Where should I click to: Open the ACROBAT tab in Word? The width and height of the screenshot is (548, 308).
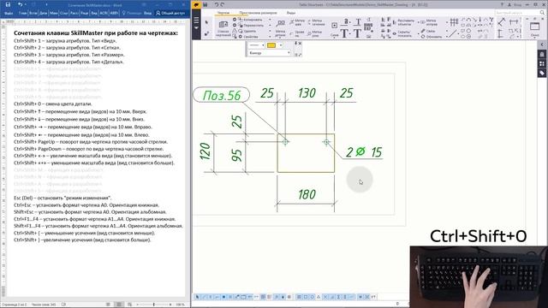tap(104, 13)
